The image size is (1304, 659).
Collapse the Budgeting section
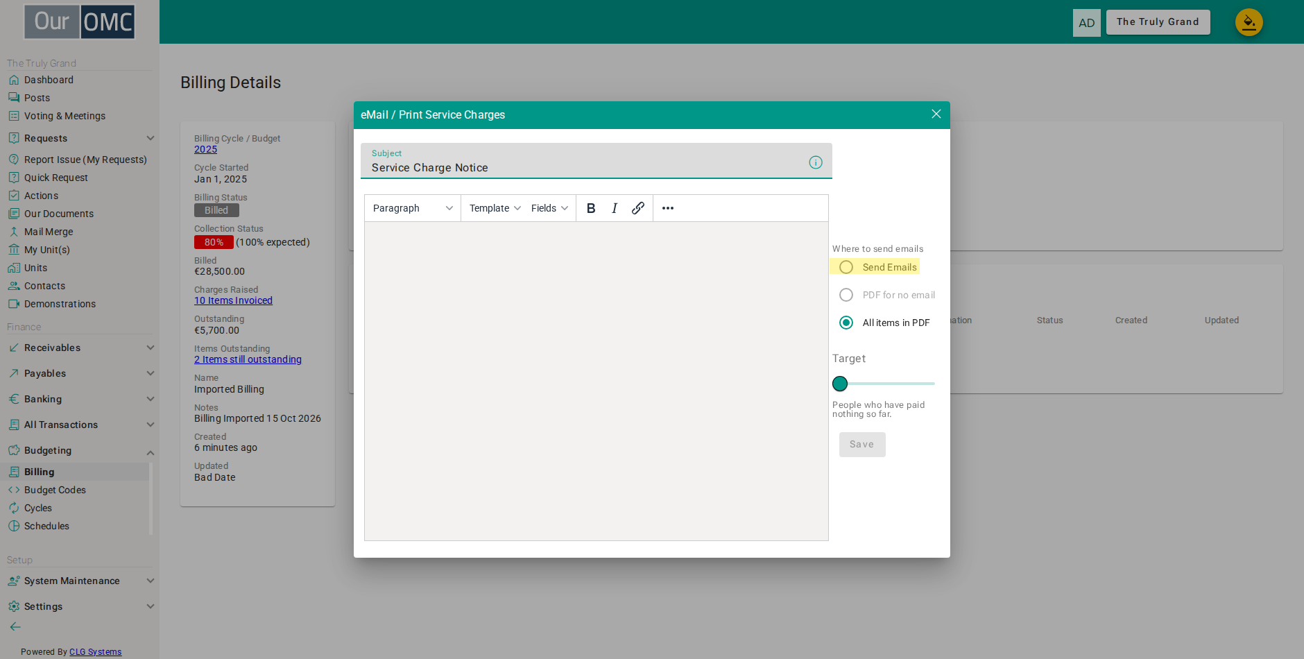click(80, 450)
